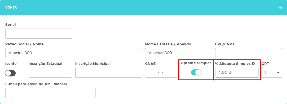The image size is (287, 104).
Task: Click the Razão Social / Nome field
Action: [x=74, y=53]
